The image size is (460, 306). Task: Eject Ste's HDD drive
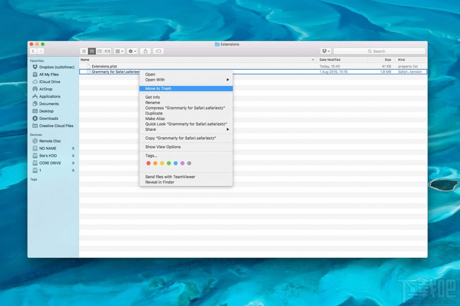click(x=73, y=156)
